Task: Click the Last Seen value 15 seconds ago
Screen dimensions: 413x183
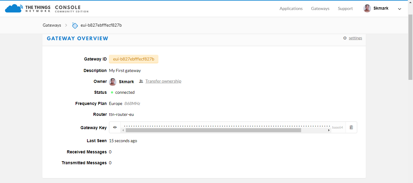Action: coord(123,141)
